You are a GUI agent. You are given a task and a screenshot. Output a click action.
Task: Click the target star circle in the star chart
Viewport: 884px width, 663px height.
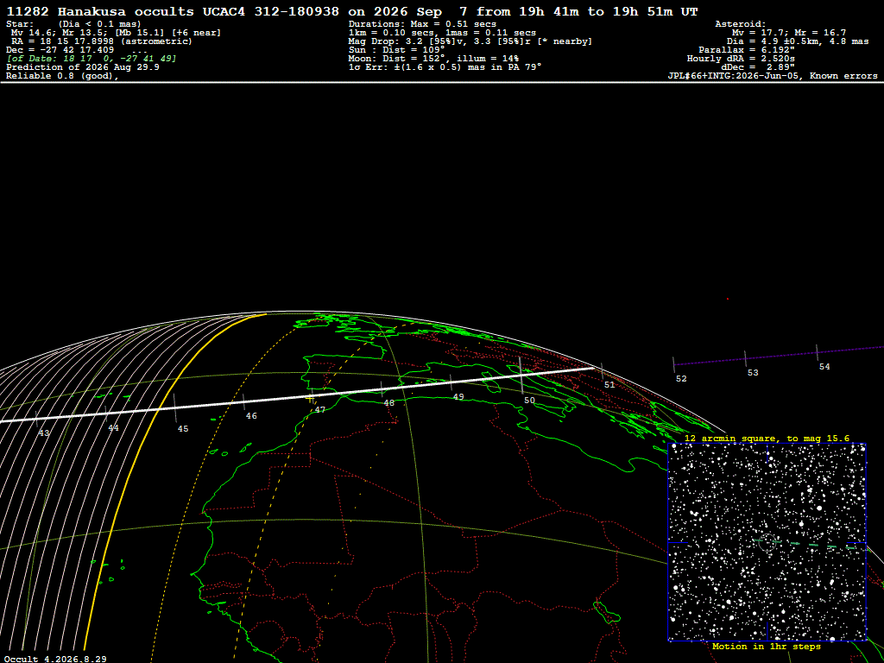(x=767, y=542)
